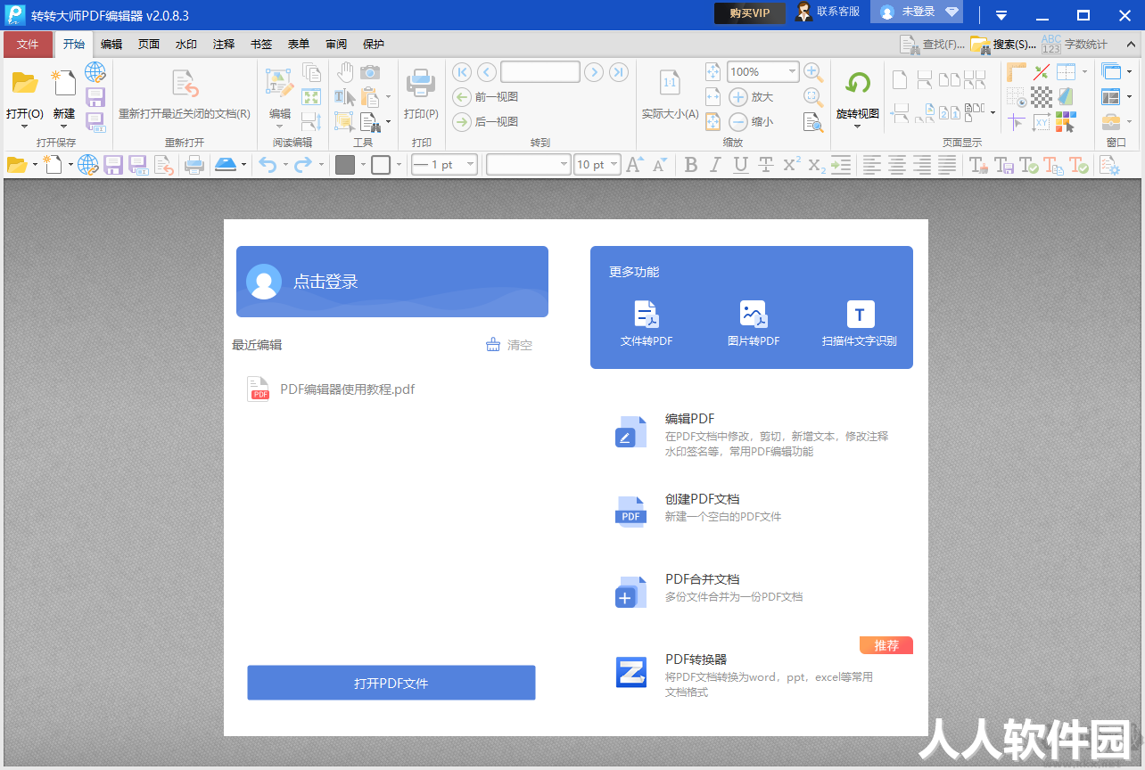Click the zoom out 缩小 button
1145x770 pixels.
pos(751,122)
